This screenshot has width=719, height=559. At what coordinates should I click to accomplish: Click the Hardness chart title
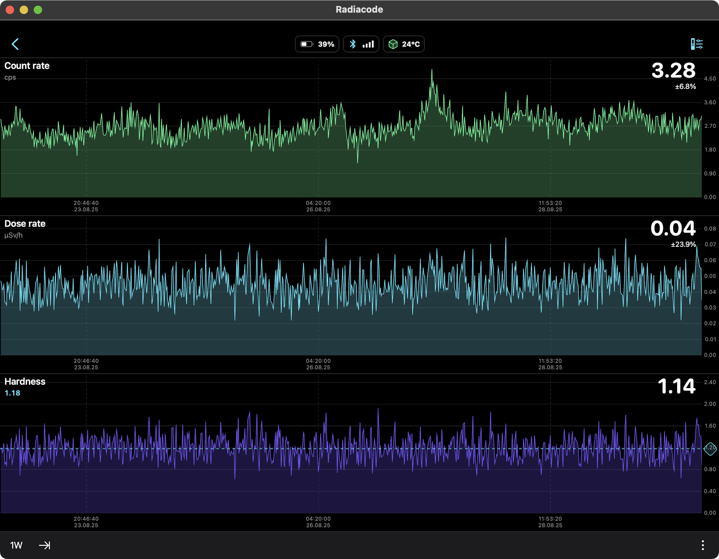click(25, 382)
